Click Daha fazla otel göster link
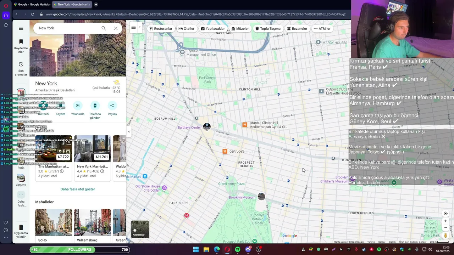The image size is (454, 255). coord(78,189)
